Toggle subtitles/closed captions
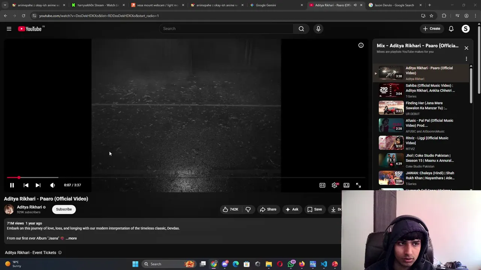The width and height of the screenshot is (481, 270). point(322,185)
